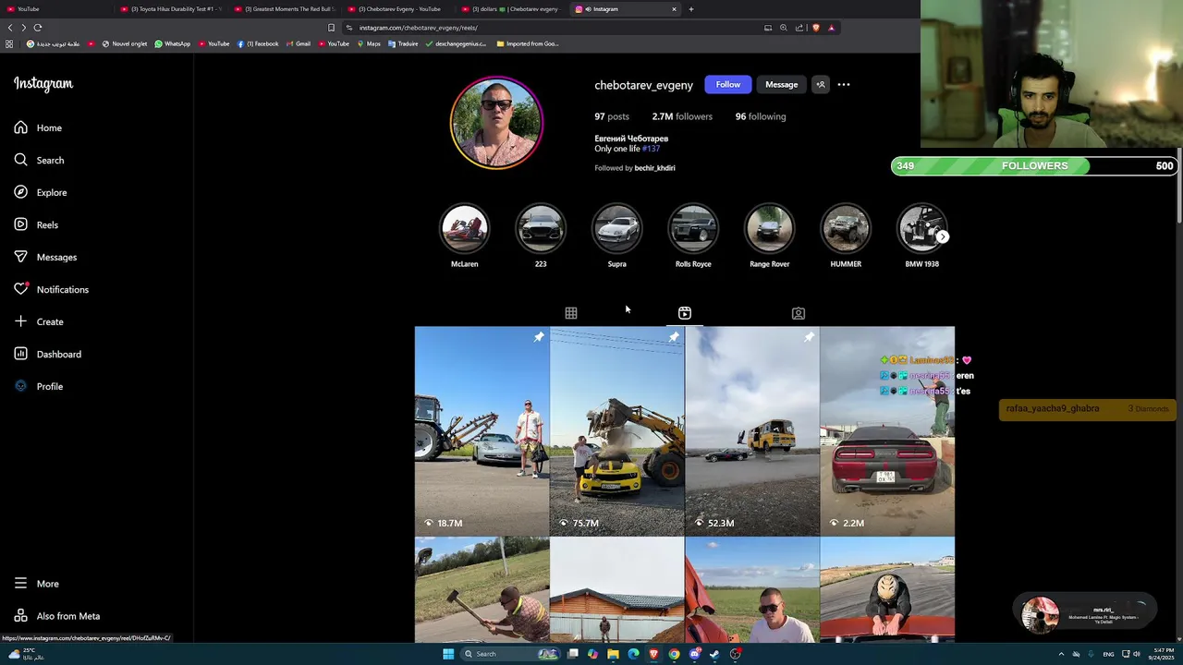Open the reel with 2.2M views
Viewport: 1183px width, 665px height.
click(887, 431)
